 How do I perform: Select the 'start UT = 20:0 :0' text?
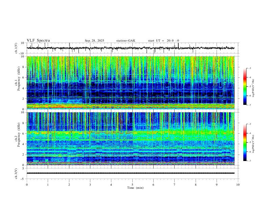pos(163,41)
